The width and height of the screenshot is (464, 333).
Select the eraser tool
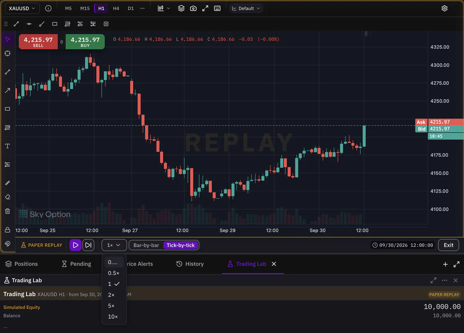point(7,197)
